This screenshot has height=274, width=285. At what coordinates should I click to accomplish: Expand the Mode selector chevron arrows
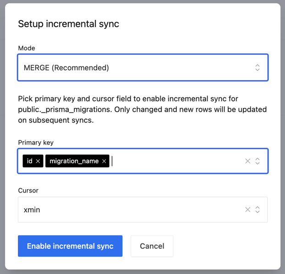click(x=258, y=68)
